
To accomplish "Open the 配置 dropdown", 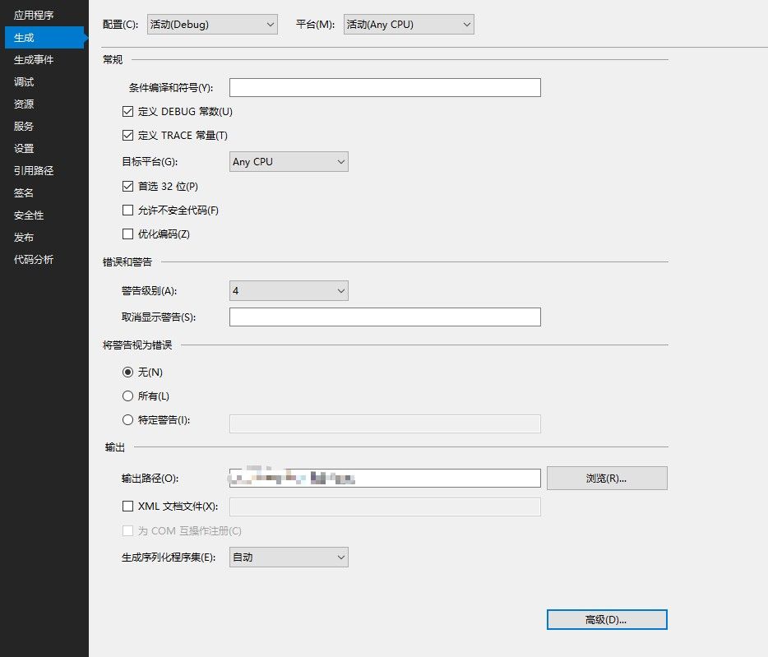I will click(x=211, y=24).
